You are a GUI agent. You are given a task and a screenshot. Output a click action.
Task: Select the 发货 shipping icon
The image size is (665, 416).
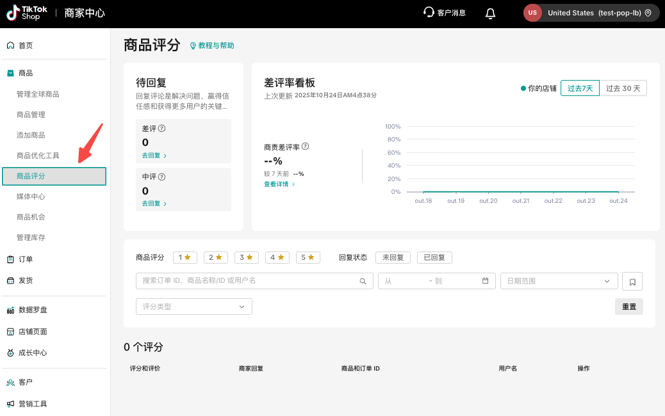coord(10,280)
